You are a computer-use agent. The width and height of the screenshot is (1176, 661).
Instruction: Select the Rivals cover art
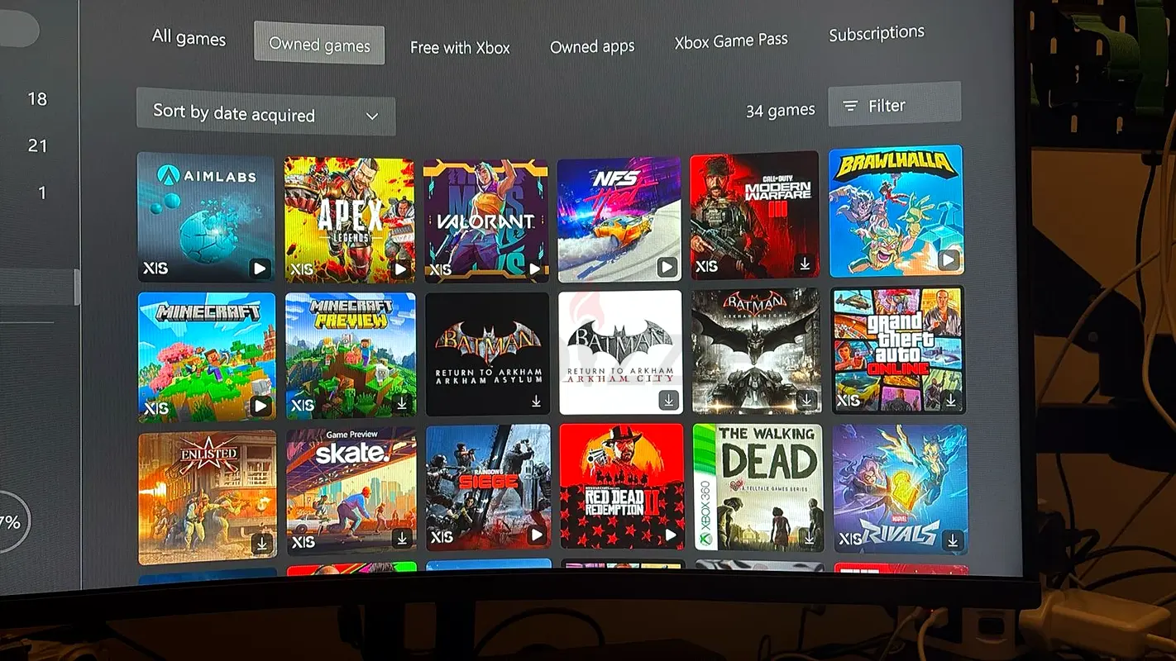901,489
